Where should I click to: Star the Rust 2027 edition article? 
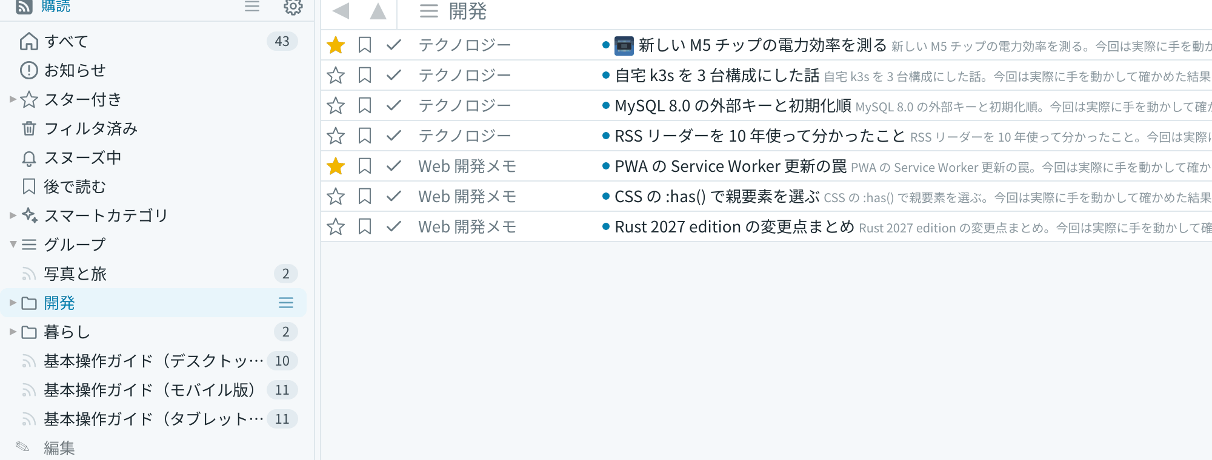tap(336, 226)
